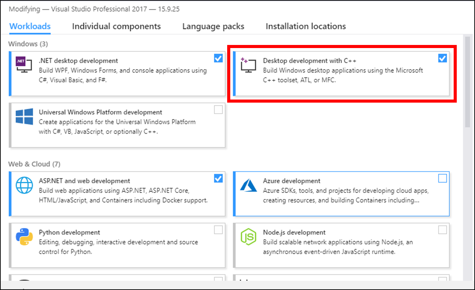Click the Universal Windows Platform logo icon
This screenshot has width=475, height=290.
(x=24, y=117)
